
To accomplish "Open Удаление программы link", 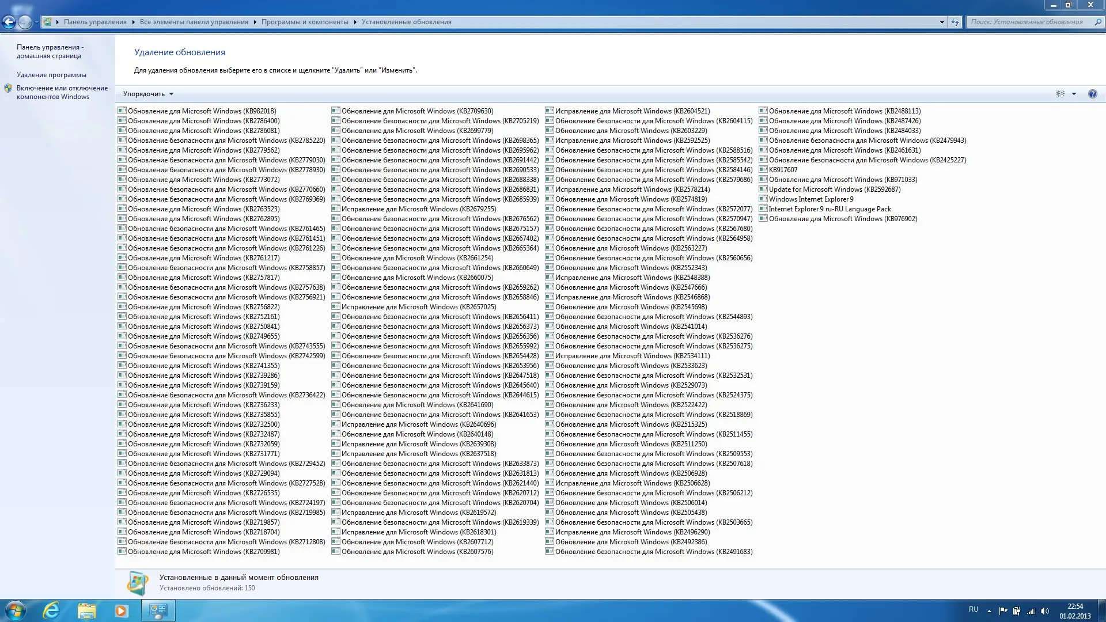I will 51,75.
